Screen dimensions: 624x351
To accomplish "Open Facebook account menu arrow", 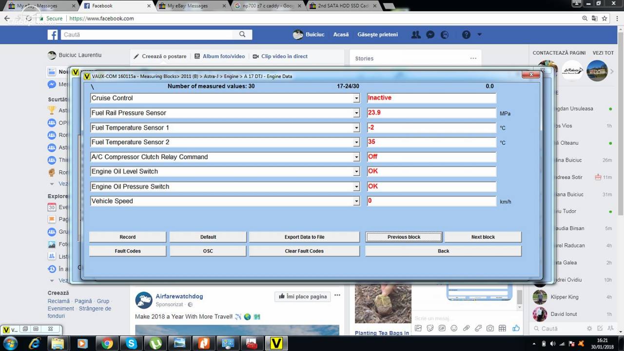I will coord(479,35).
